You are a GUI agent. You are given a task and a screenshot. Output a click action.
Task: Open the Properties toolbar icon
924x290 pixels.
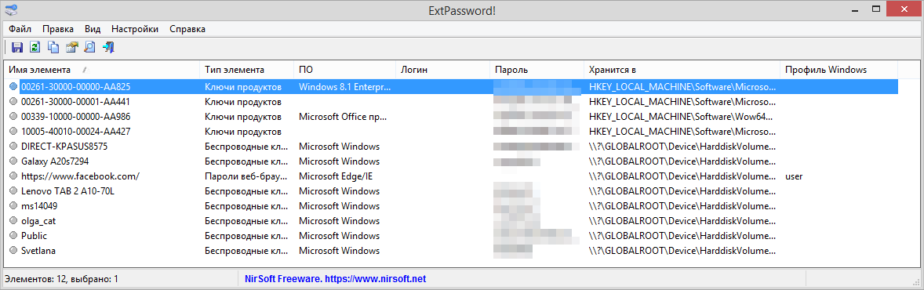(71, 47)
